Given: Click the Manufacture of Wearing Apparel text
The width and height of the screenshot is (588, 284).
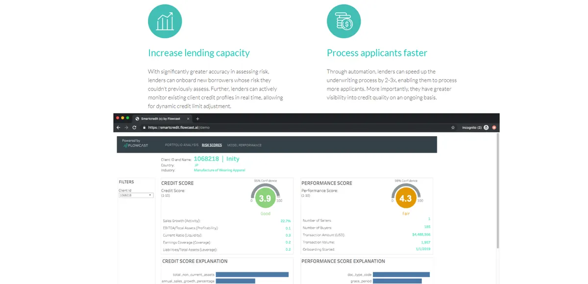Looking at the screenshot, I should pyautogui.click(x=220, y=170).
